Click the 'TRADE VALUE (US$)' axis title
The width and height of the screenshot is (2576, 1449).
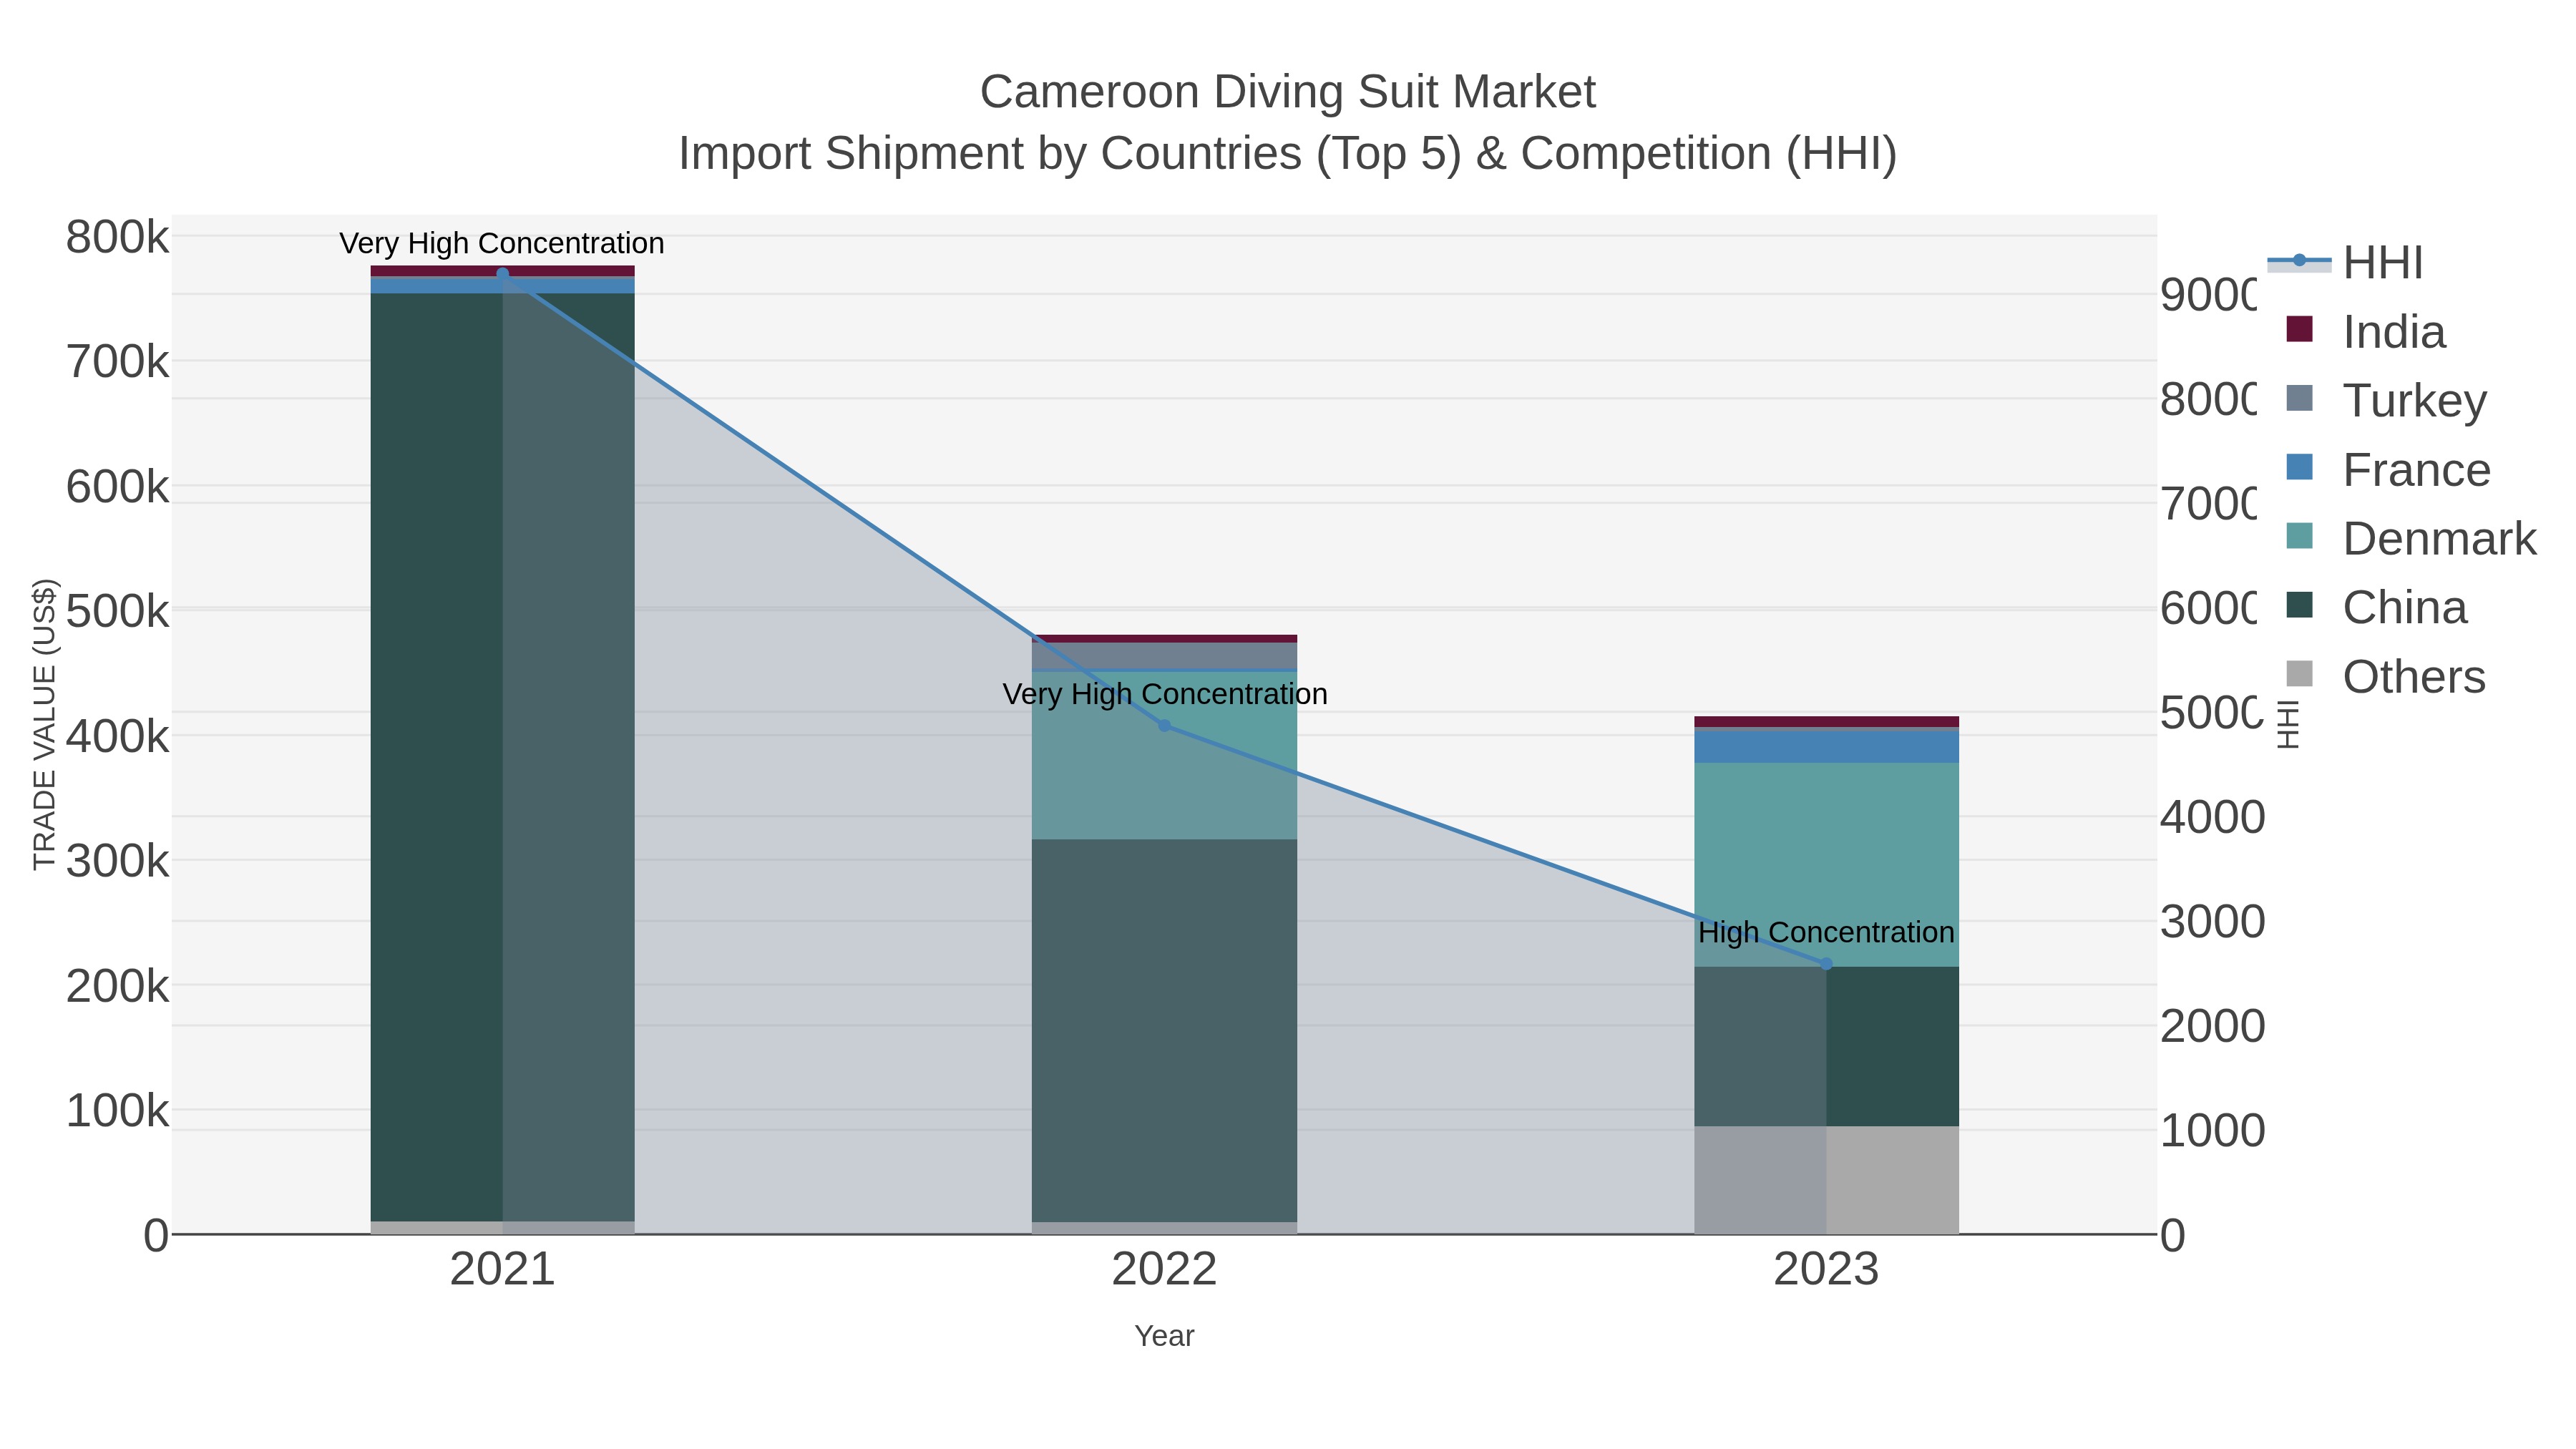[x=45, y=724]
